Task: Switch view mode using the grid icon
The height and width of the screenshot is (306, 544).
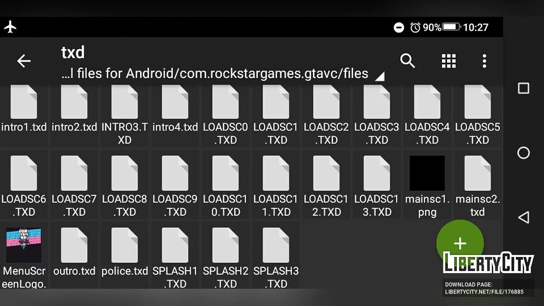Action: [x=448, y=61]
